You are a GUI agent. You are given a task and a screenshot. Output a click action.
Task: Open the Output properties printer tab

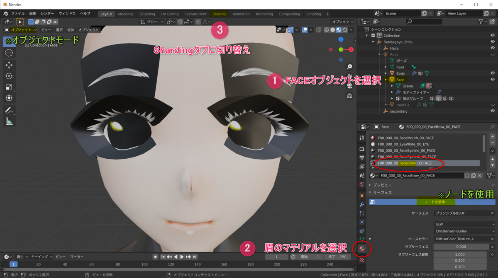tap(362, 157)
